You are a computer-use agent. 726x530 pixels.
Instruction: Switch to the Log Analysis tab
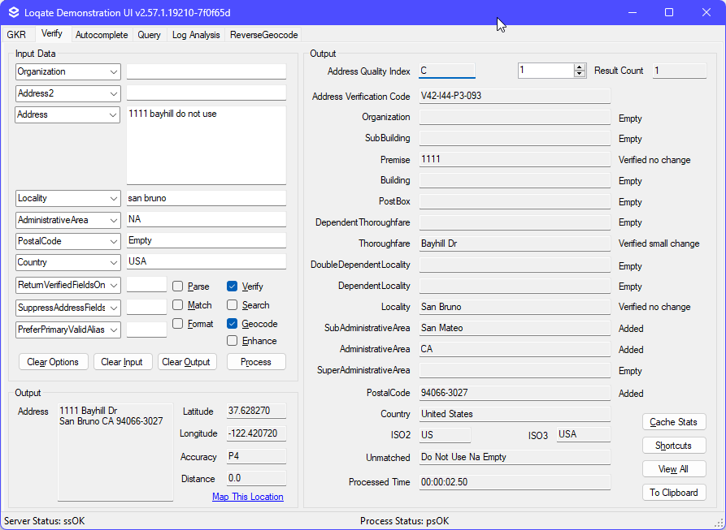click(x=196, y=35)
